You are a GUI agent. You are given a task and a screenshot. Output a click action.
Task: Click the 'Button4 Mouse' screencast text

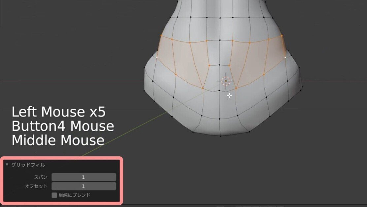[63, 126]
